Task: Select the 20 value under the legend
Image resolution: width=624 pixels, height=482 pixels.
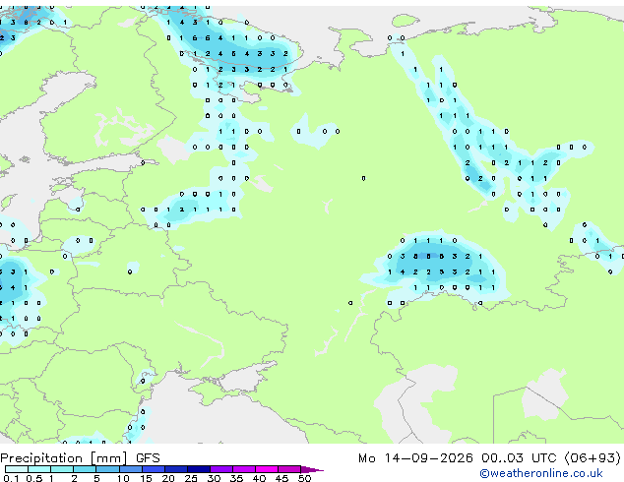Action: tap(168, 478)
